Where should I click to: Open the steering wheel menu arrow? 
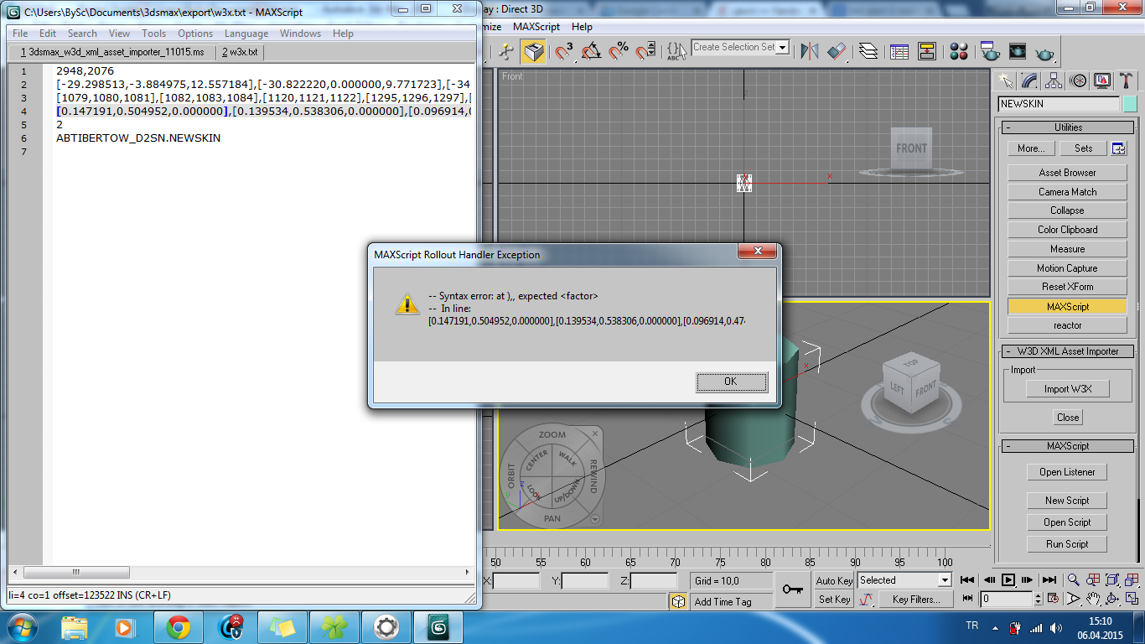(595, 520)
